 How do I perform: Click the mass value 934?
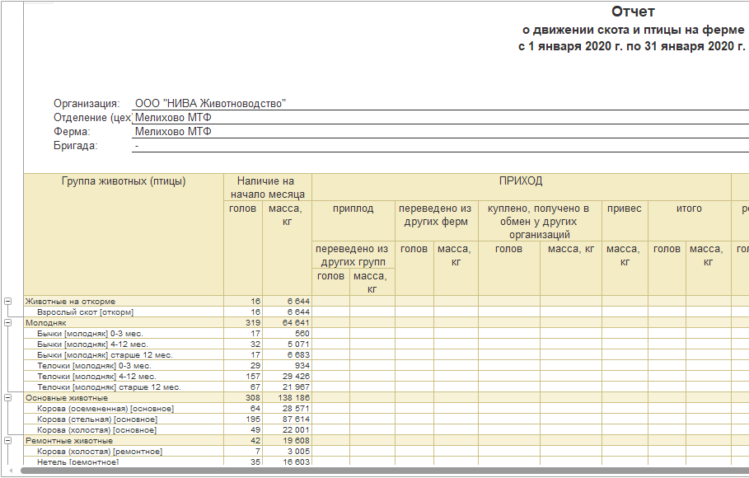(x=302, y=366)
